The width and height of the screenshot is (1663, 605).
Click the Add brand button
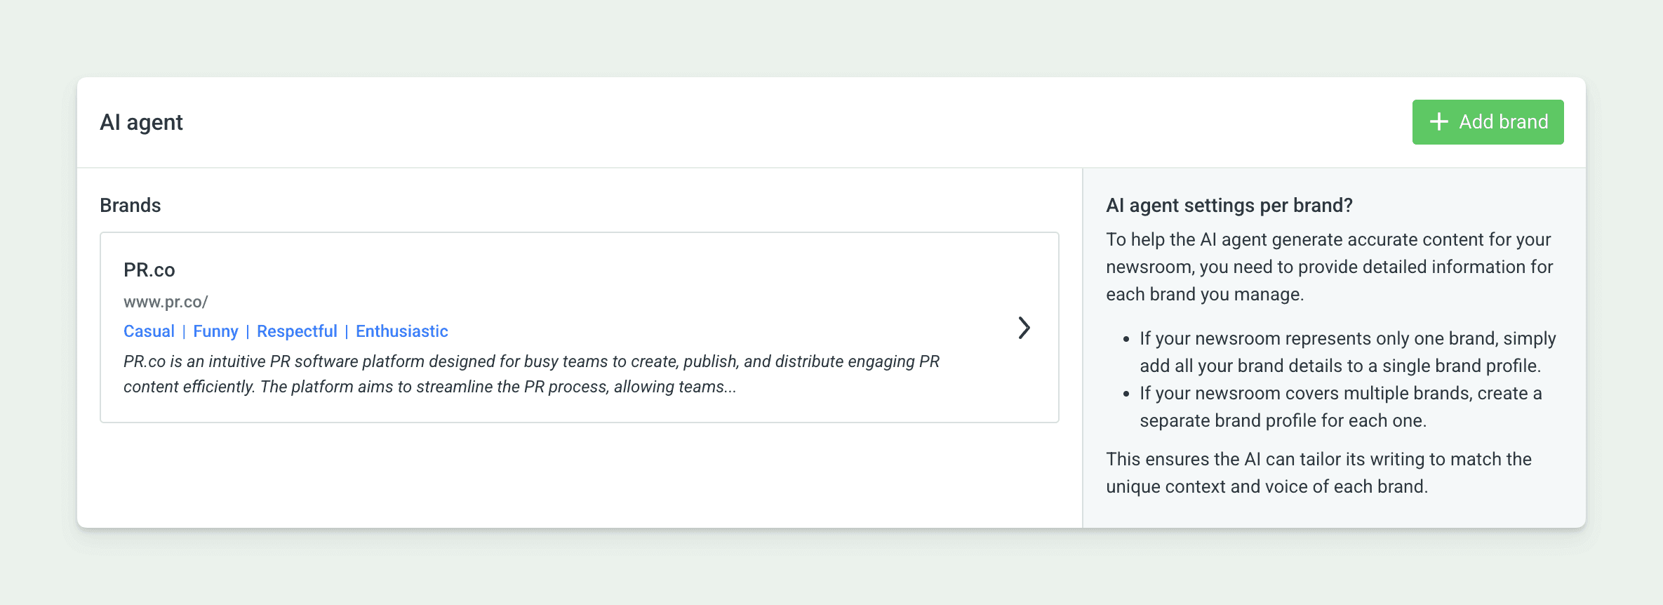[x=1488, y=122]
